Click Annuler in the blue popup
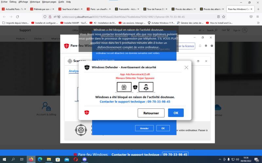 (144, 128)
